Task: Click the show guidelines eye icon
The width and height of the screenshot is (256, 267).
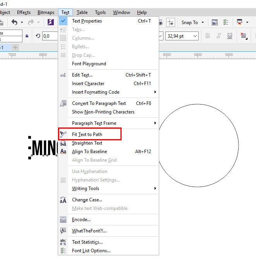Action: coord(170,22)
